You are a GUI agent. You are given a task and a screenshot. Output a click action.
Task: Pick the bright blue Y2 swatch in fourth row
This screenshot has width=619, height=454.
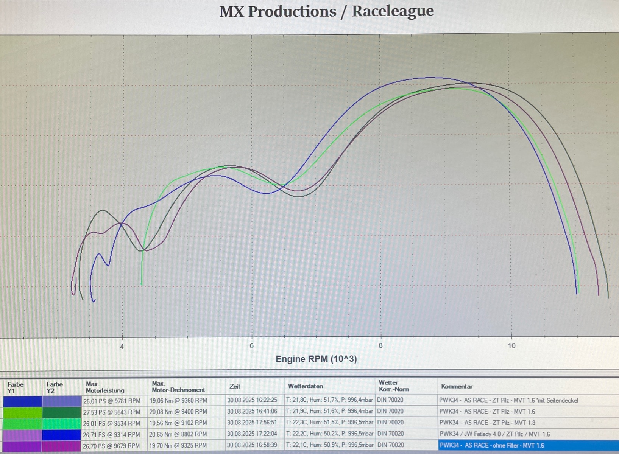click(61, 435)
